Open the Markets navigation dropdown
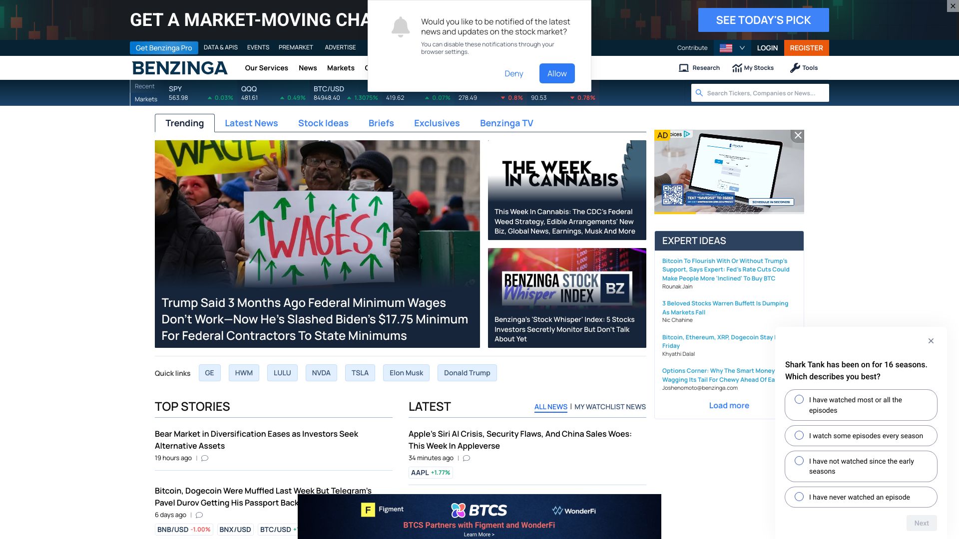Screen dimensions: 959x539 tap(341, 68)
